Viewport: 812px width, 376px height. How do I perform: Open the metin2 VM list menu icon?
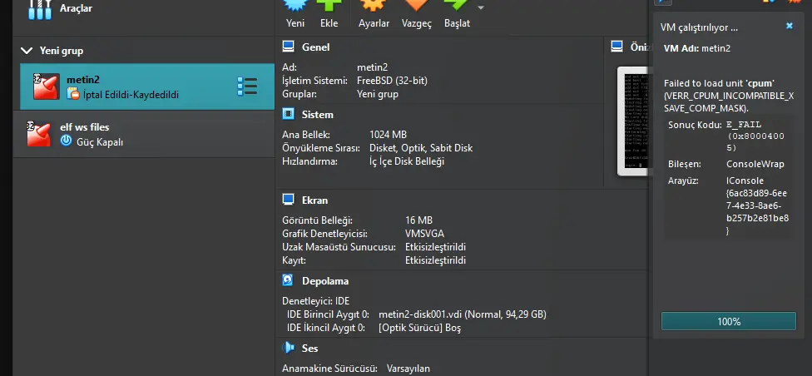[x=246, y=87]
